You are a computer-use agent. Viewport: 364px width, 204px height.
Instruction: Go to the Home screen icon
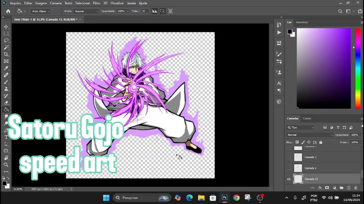point(8,11)
